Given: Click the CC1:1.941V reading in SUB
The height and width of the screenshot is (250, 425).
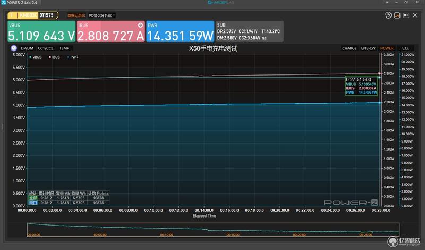Looking at the screenshot, I should tap(248, 31).
